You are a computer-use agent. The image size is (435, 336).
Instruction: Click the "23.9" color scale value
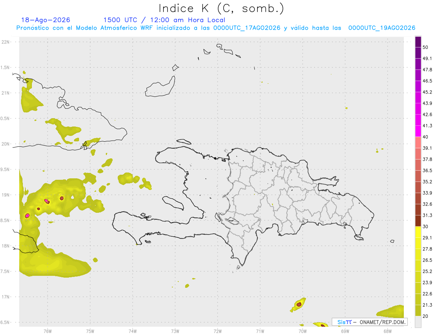point(427,282)
